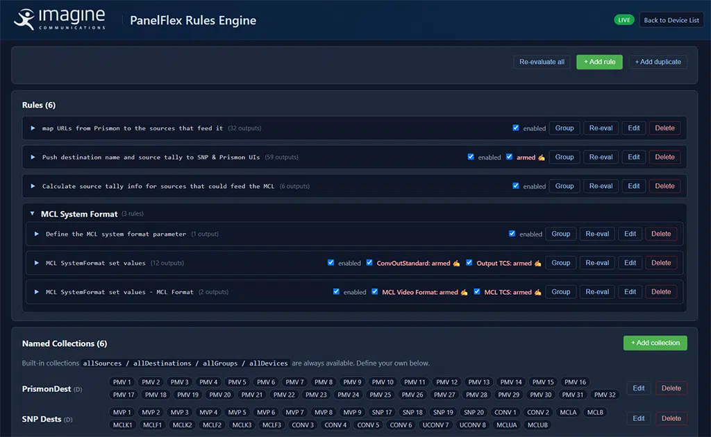Viewport: 711px width, 437px height.
Task: Toggle MCL Video Format armed checkbox
Action: click(x=374, y=291)
